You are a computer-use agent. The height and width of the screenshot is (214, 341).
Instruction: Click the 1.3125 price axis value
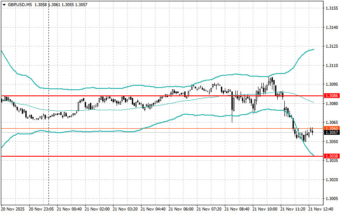(x=332, y=46)
